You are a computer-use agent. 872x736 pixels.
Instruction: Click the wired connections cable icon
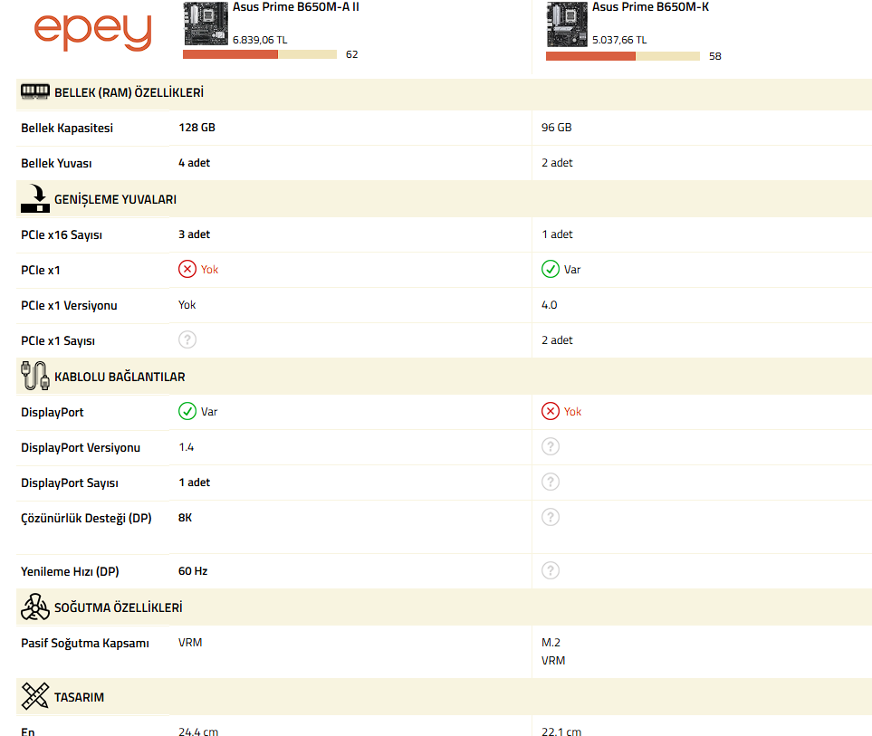point(35,376)
